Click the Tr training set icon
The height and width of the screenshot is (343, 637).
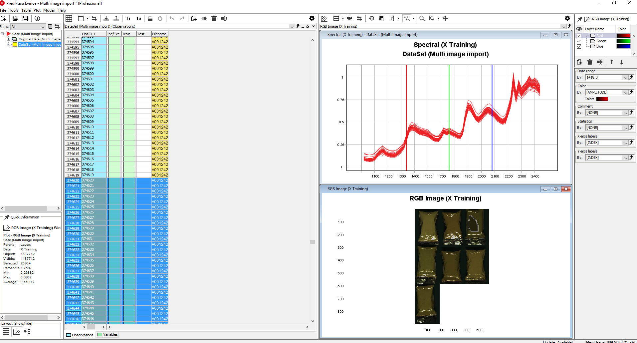(x=128, y=19)
